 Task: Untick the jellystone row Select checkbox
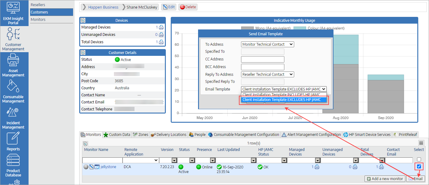coord(419,167)
